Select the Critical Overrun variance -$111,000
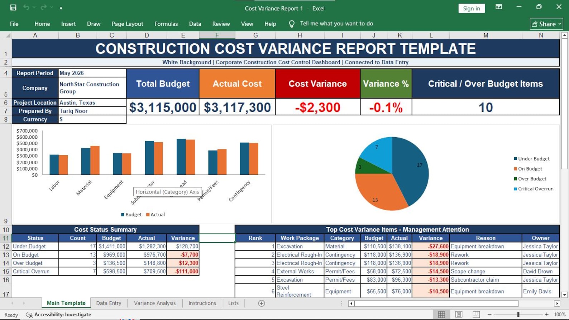 point(183,272)
